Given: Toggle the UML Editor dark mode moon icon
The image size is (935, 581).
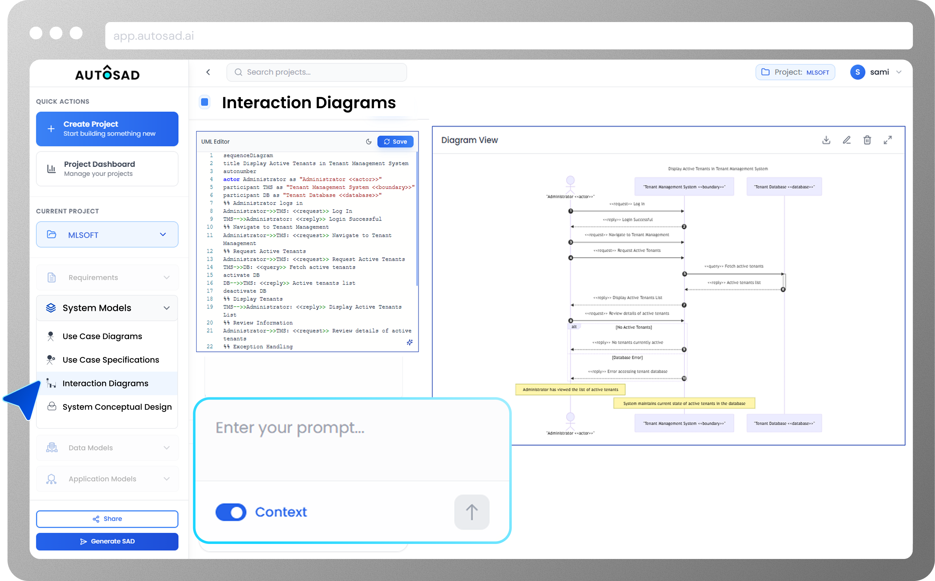Looking at the screenshot, I should pos(369,142).
